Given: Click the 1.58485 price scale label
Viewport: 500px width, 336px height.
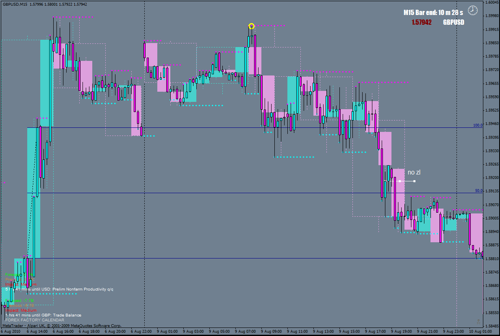Looking at the screenshot, I should (492, 326).
